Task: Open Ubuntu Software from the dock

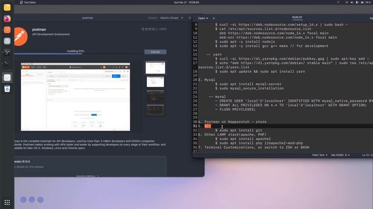Action: 7,30
